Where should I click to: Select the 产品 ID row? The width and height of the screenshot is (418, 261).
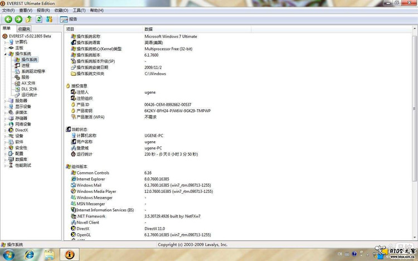pos(238,105)
